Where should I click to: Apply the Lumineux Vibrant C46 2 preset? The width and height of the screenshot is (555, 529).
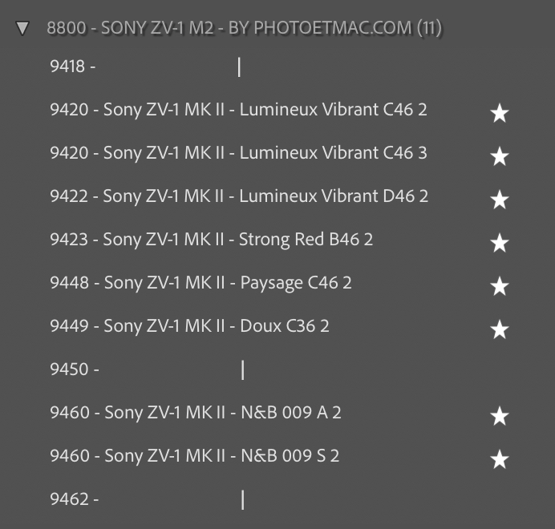coord(238,110)
